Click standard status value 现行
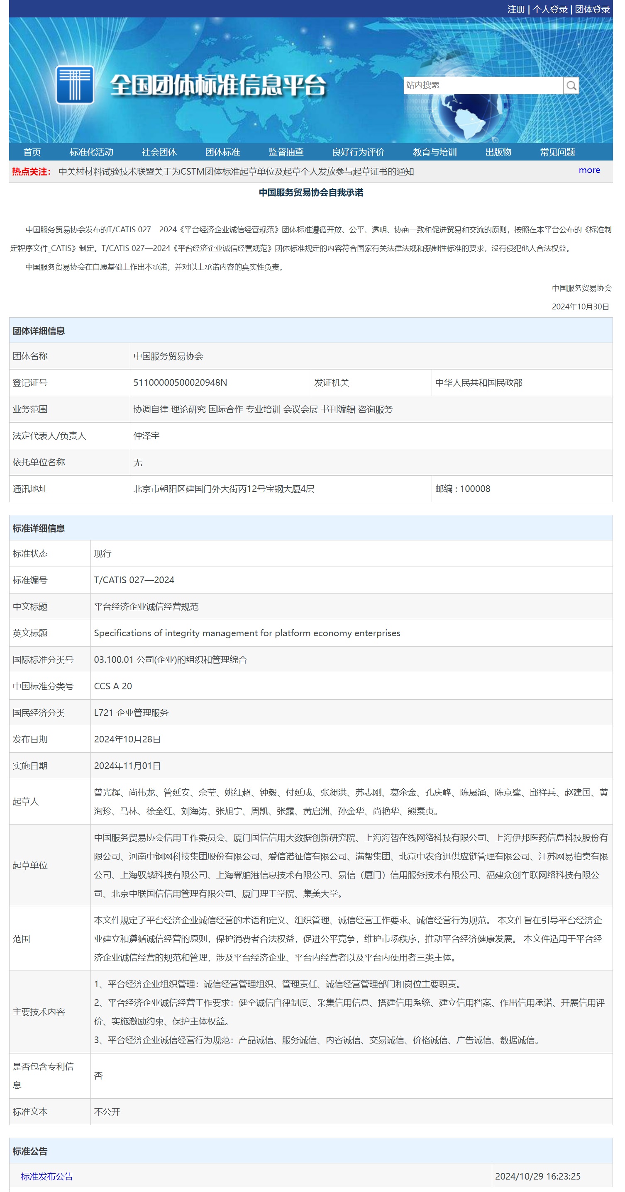Viewport: 625px width, 1192px height. point(103,554)
